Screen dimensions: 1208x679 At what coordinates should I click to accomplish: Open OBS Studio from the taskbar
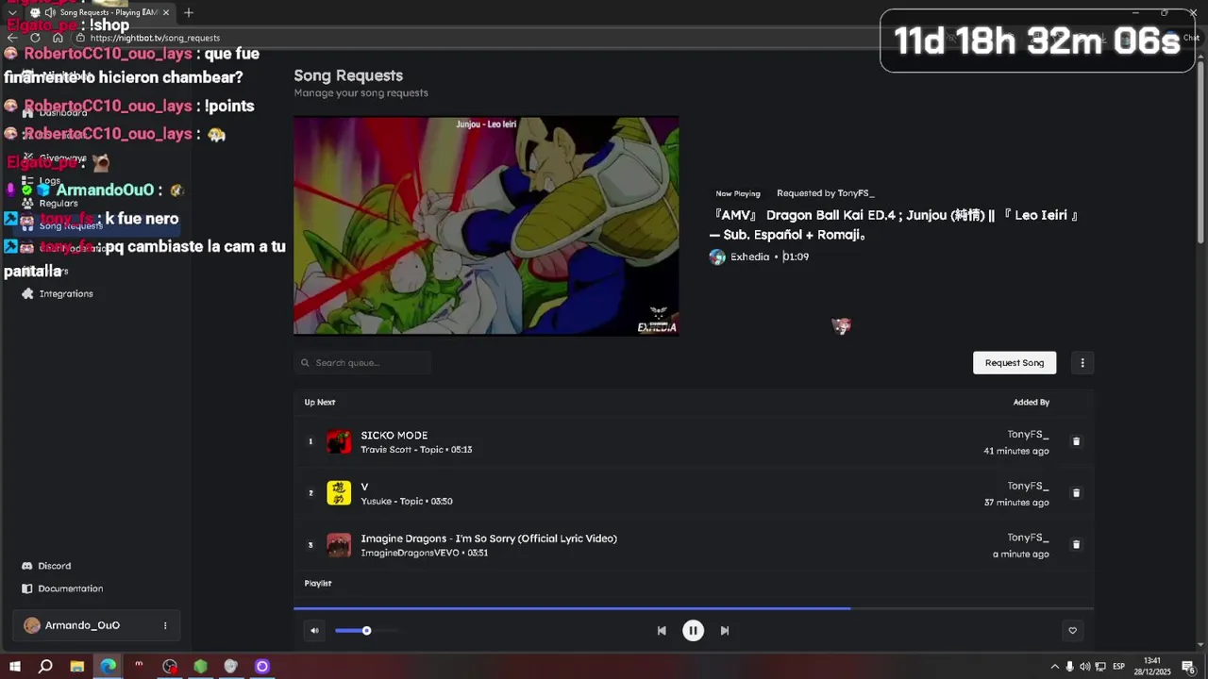tap(170, 667)
